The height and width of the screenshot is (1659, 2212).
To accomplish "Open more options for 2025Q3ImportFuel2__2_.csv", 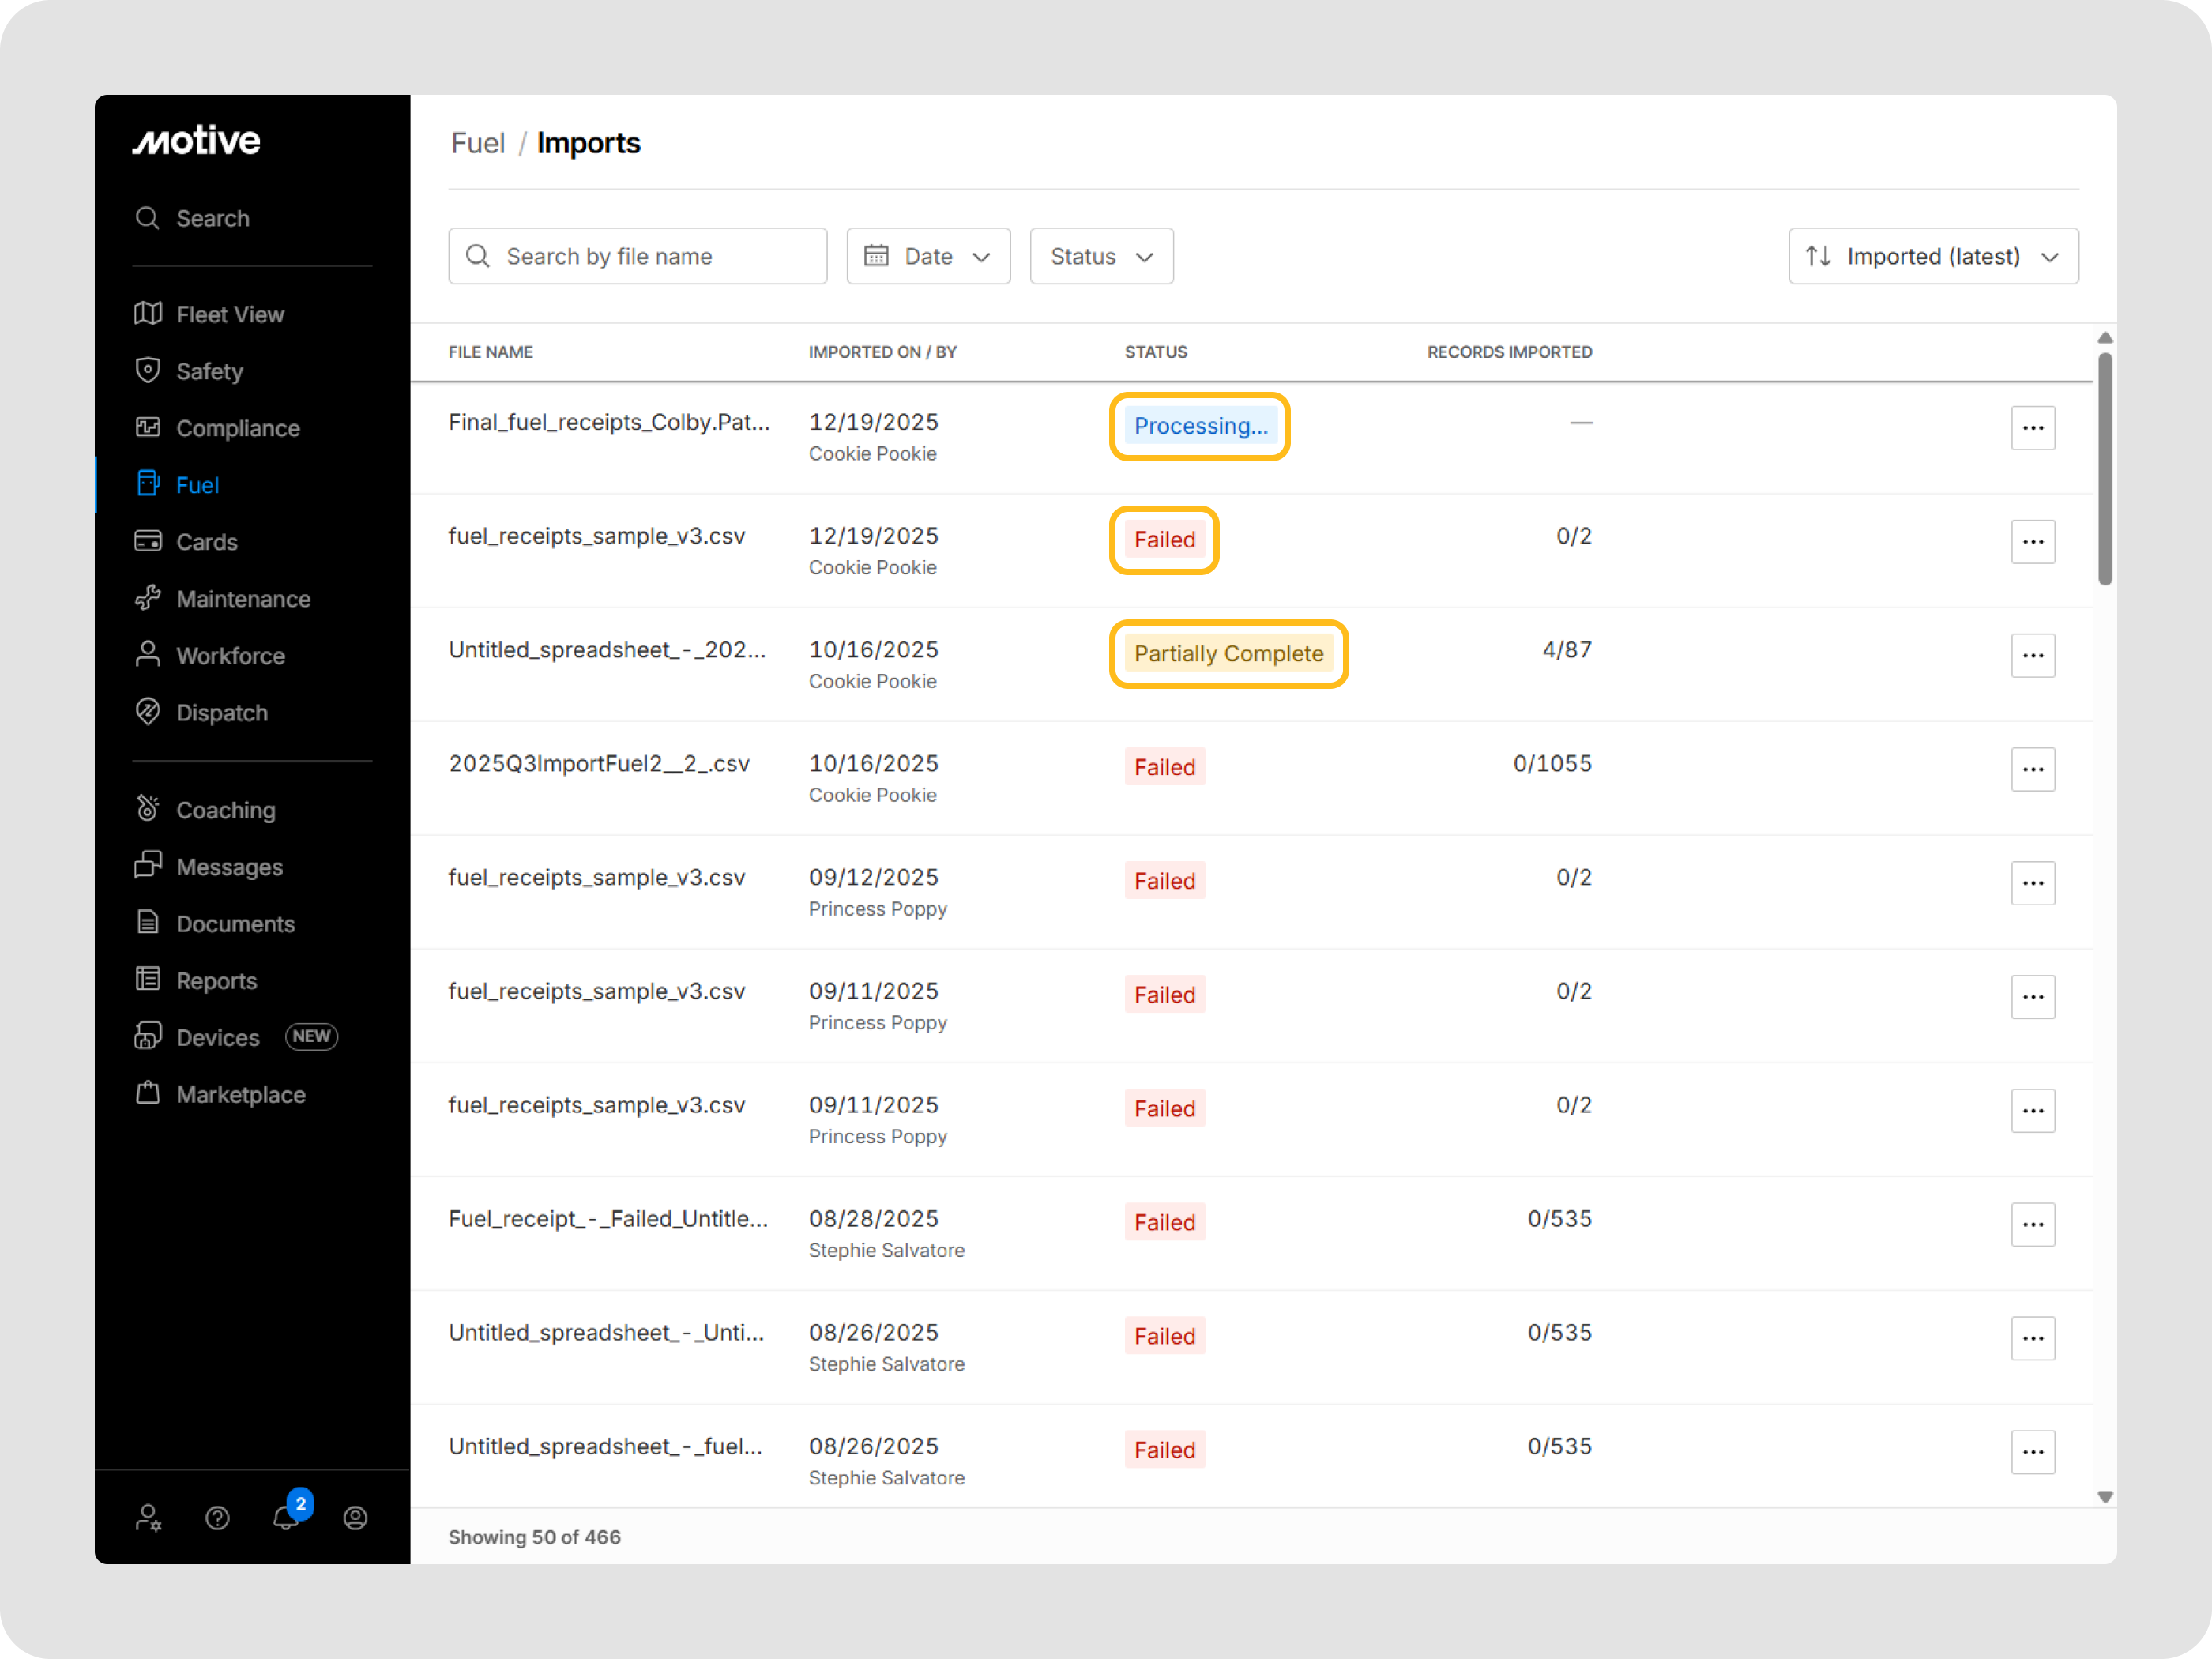I will 2032,769.
